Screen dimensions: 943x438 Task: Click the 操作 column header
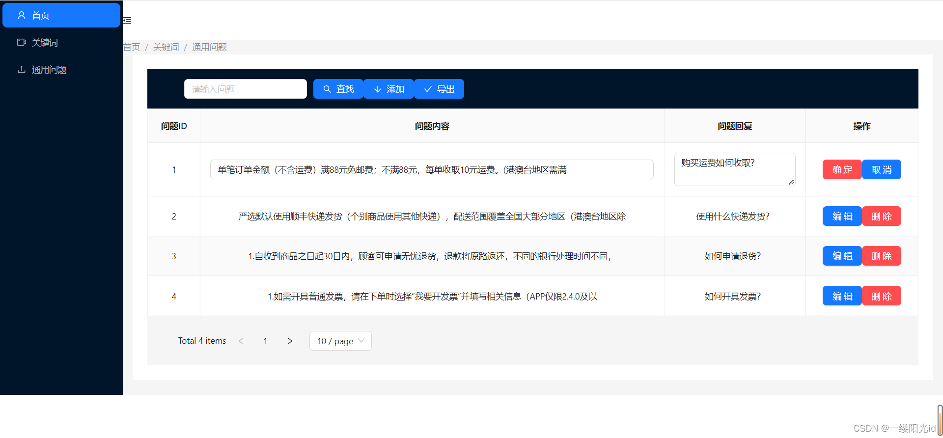tap(862, 126)
